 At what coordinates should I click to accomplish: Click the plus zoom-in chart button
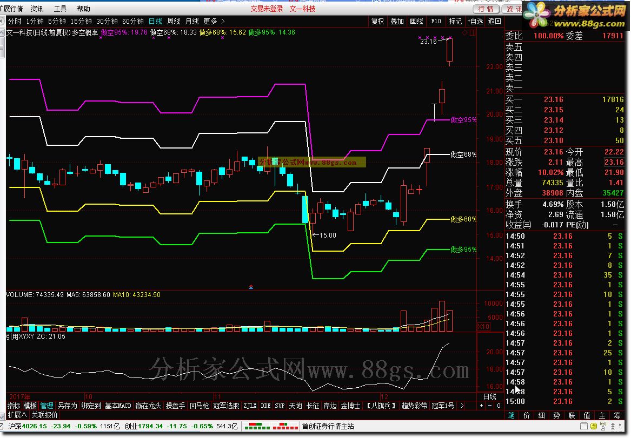pos(481,406)
